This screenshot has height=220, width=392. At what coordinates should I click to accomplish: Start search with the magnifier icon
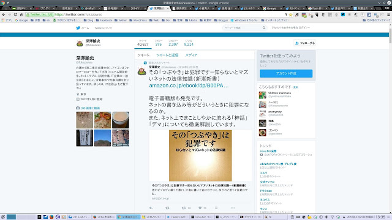(x=264, y=28)
